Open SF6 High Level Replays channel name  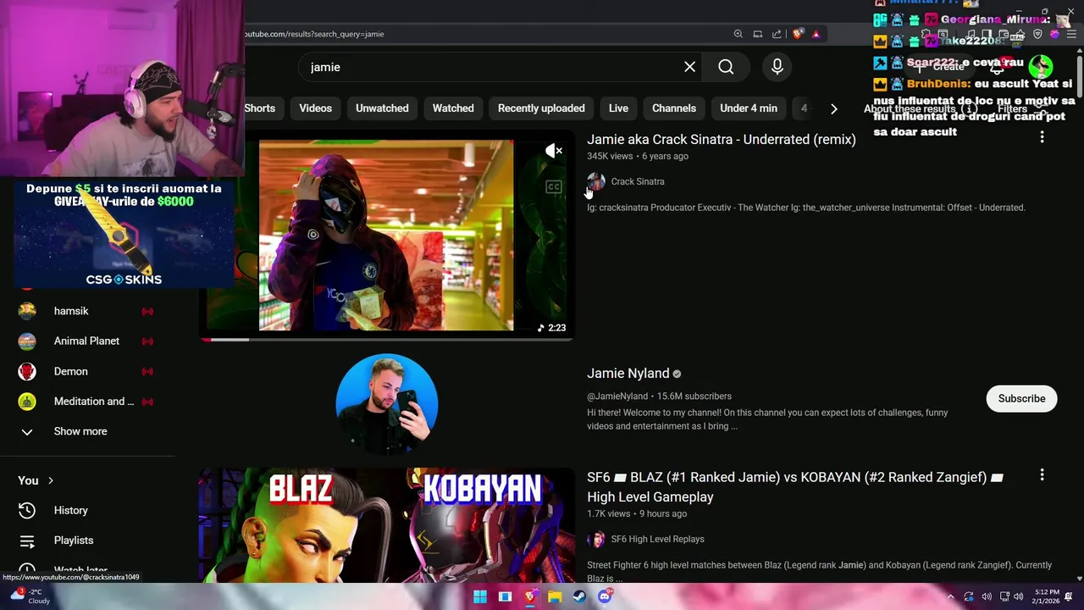(x=658, y=539)
